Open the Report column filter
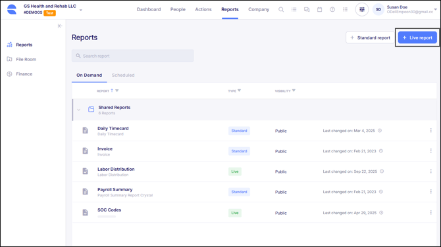 [x=117, y=91]
